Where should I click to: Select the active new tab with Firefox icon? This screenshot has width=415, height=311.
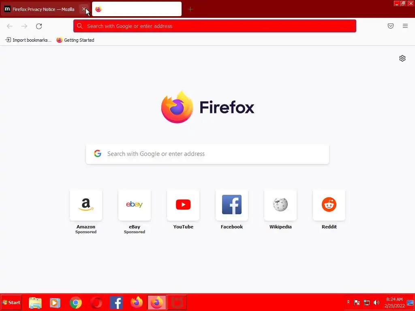click(137, 9)
